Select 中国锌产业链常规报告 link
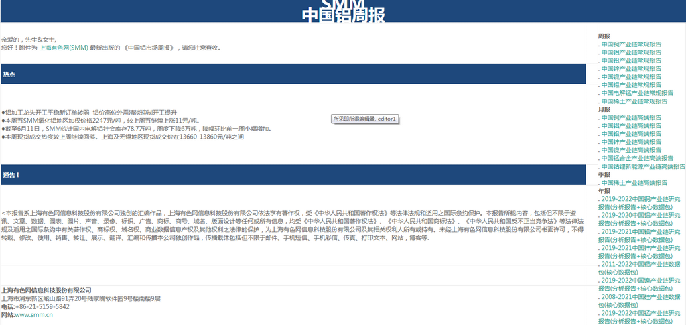686x325 pixels. (x=631, y=68)
